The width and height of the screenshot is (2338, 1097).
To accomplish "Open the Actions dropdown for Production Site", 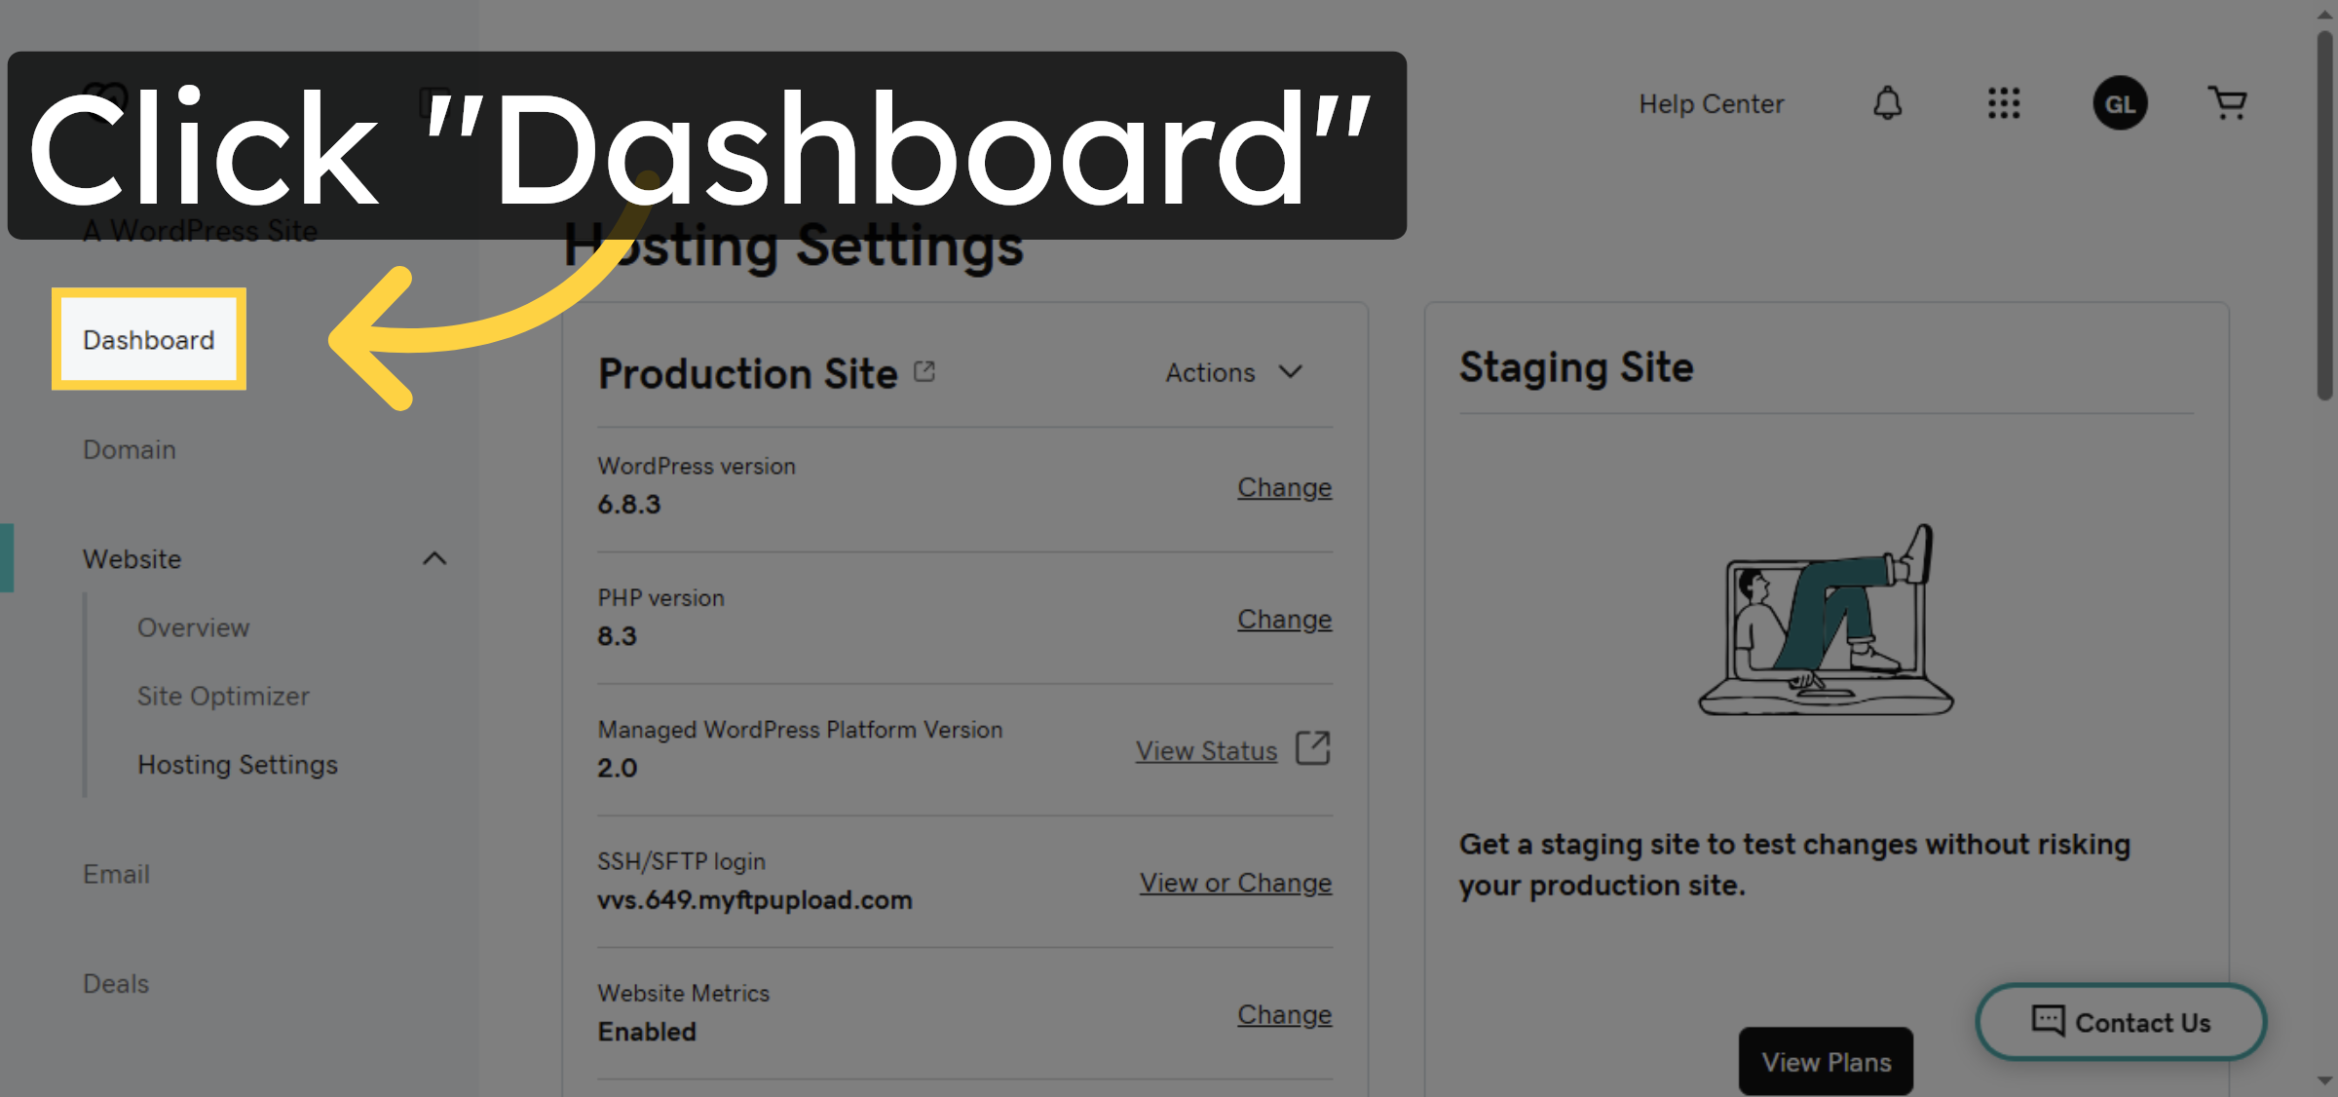I will (1233, 371).
